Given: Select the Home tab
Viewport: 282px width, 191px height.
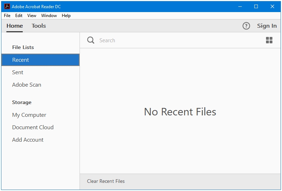Looking at the screenshot, I should (15, 26).
